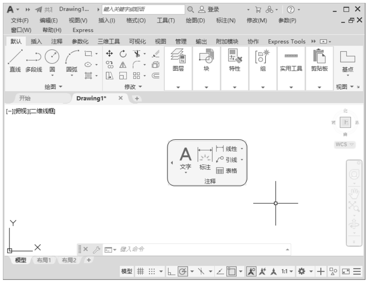Click the Move tool in the 修改 panel
The width and height of the screenshot is (367, 281).
109,54
